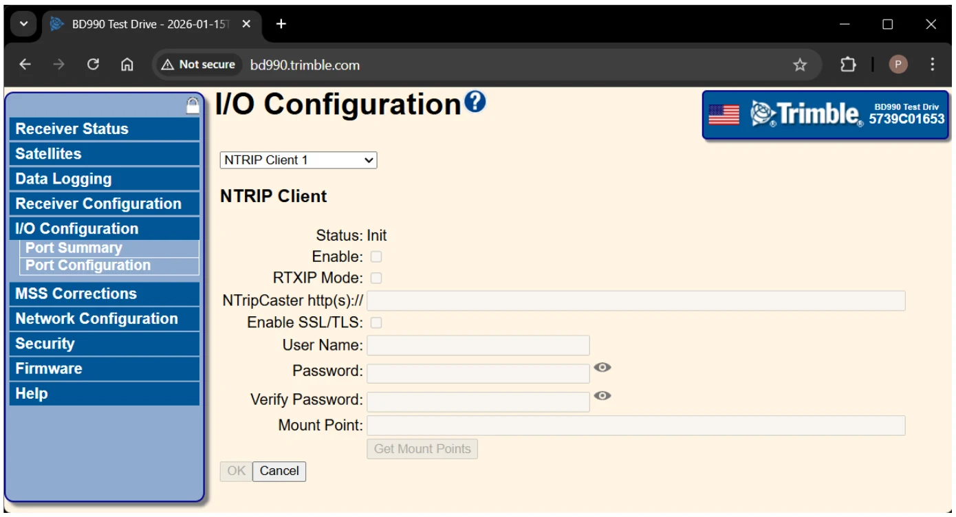The image size is (956, 517).
Task: Open the Help menu in the sidebar
Action: (105, 394)
